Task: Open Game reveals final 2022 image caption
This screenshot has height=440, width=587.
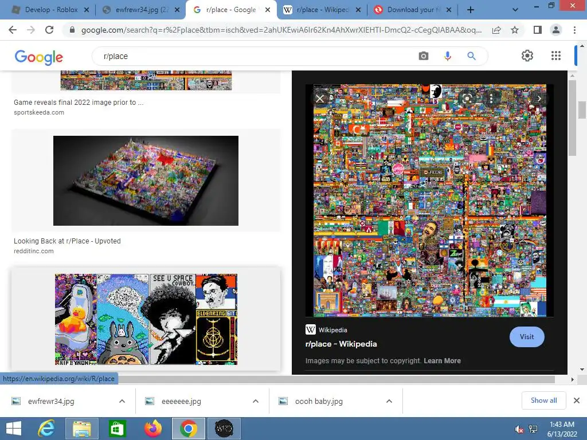Action: [x=78, y=102]
